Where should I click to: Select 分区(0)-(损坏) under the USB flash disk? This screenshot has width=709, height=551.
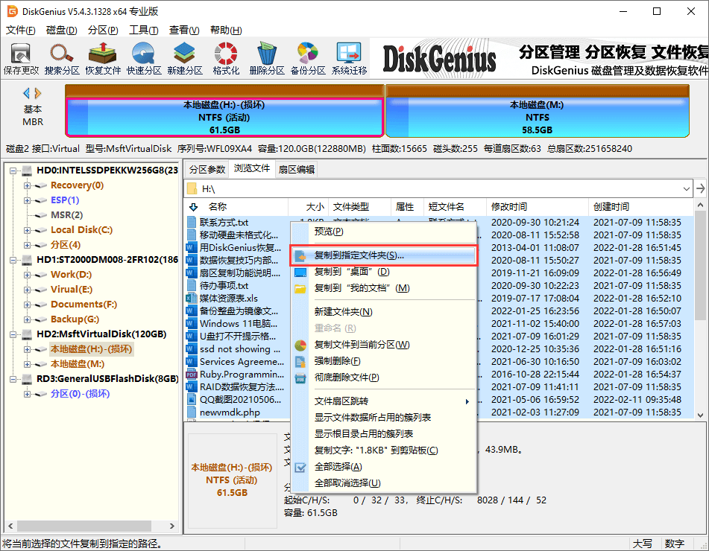pos(80,394)
